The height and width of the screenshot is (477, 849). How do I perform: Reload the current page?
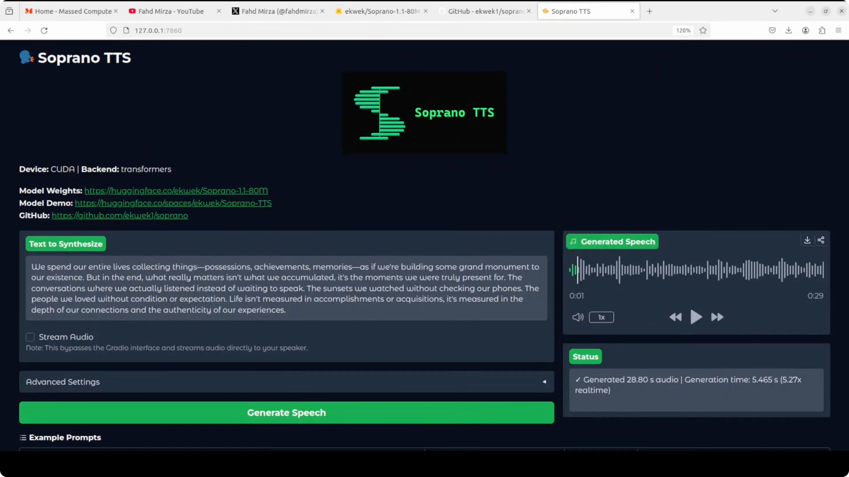click(44, 31)
